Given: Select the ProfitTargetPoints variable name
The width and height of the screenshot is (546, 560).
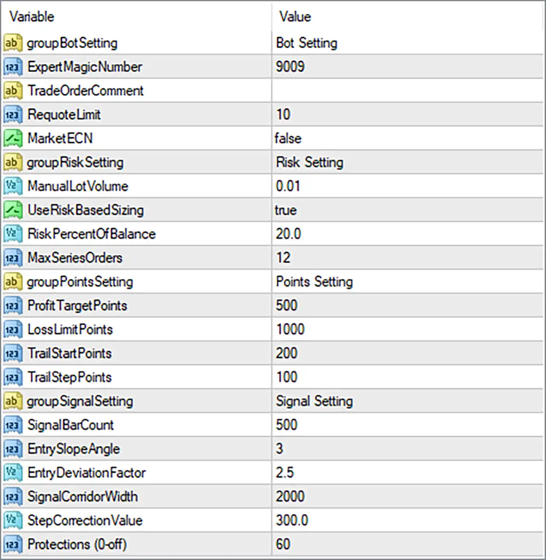Looking at the screenshot, I should point(77,306).
